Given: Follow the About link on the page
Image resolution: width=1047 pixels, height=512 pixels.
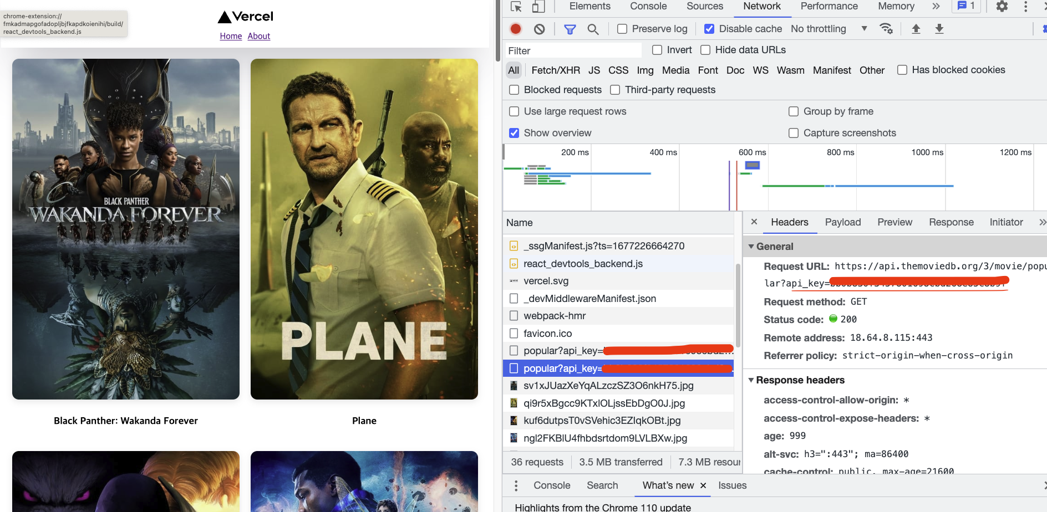Looking at the screenshot, I should click(x=259, y=36).
